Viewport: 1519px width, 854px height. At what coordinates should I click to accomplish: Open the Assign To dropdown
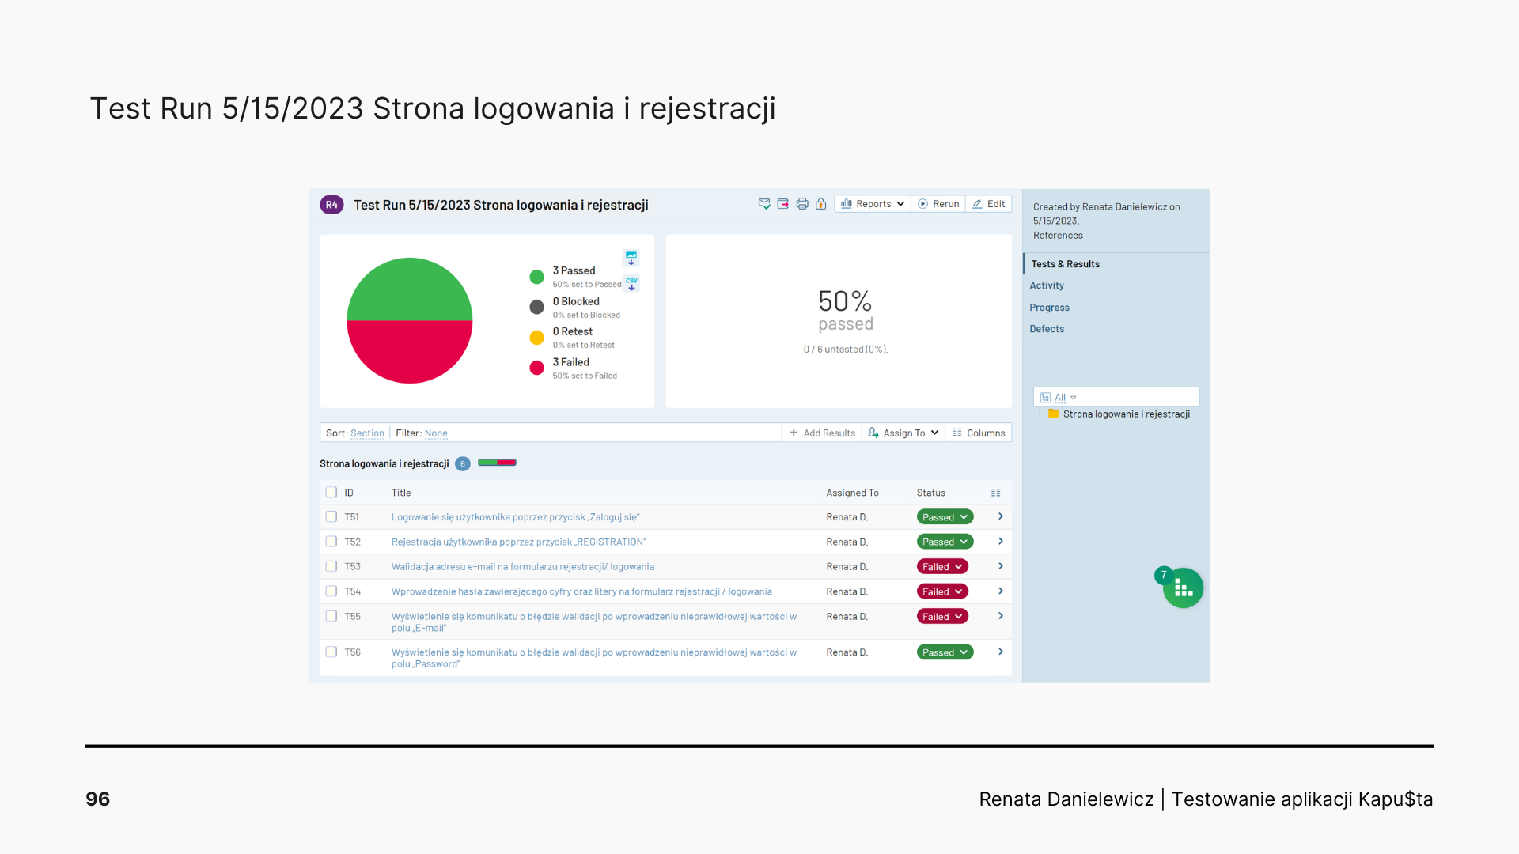[x=903, y=433]
